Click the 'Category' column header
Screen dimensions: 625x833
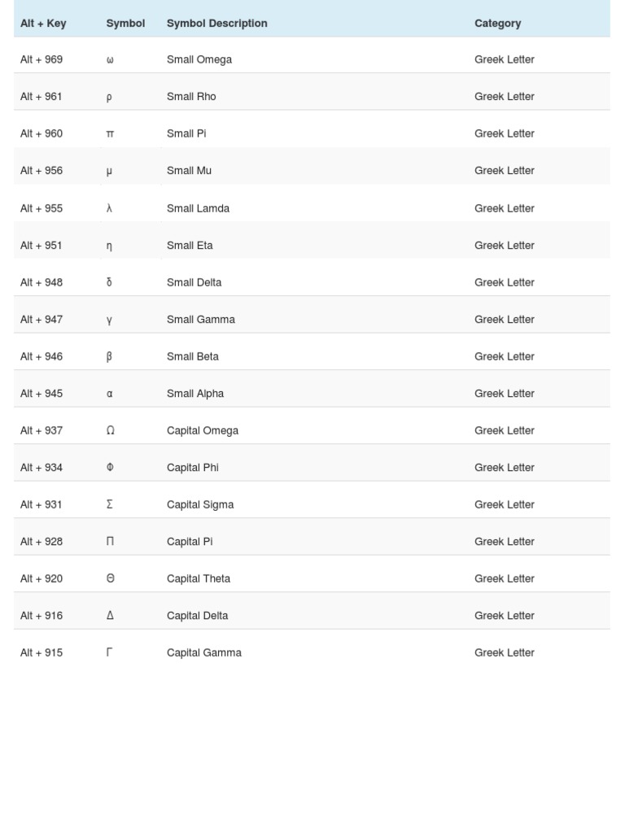coord(497,24)
